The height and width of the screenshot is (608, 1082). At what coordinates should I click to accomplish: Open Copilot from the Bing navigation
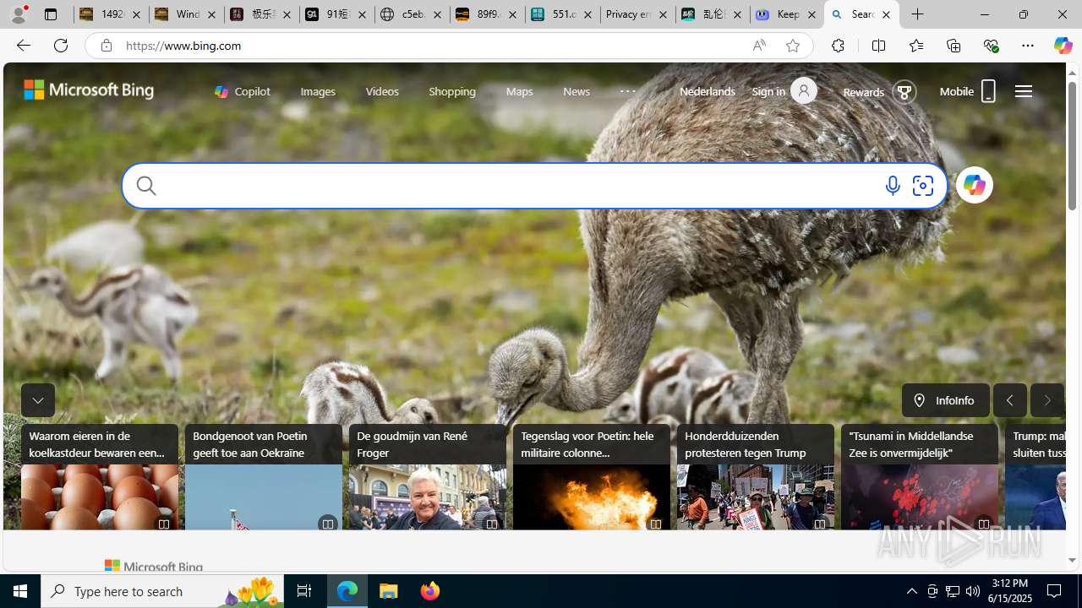[x=243, y=91]
